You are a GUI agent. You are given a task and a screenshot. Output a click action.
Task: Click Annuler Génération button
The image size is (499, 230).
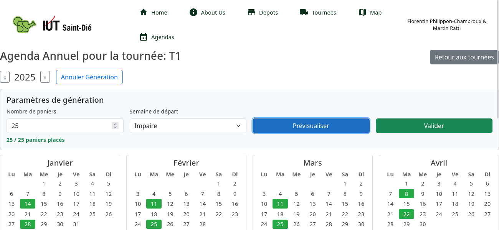point(89,77)
